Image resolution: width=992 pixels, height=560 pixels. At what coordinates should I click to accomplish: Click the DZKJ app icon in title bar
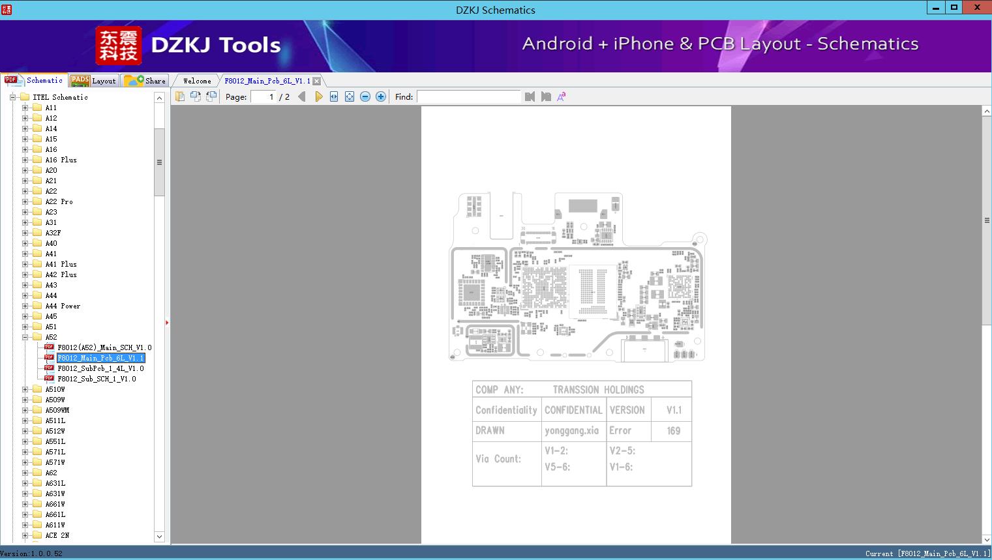pos(7,9)
